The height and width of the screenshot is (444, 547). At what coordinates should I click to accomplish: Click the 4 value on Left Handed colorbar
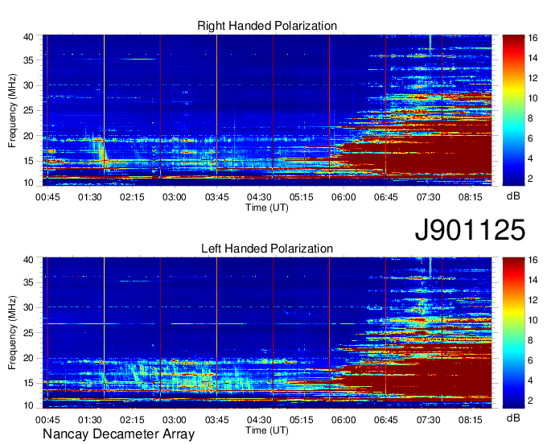tap(530, 380)
